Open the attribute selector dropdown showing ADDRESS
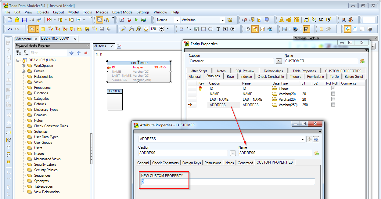The height and width of the screenshot is (199, 381). (303, 139)
